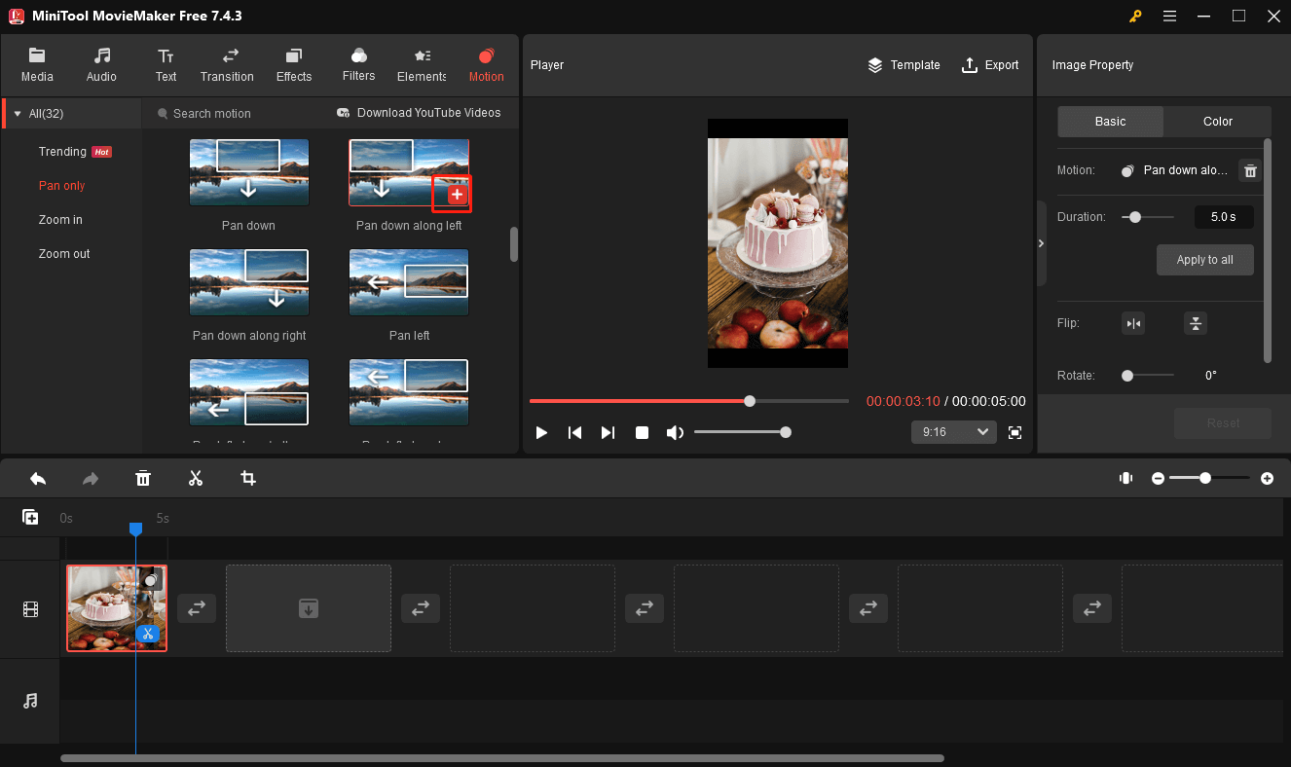Screen dimensions: 1291x767
Task: Flip the image vertically
Action: point(1196,324)
